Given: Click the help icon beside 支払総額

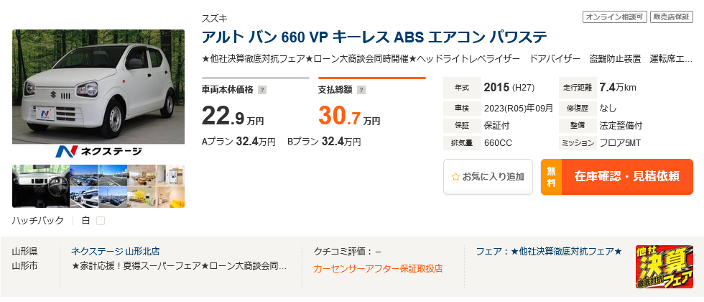Looking at the screenshot, I should pyautogui.click(x=361, y=90).
